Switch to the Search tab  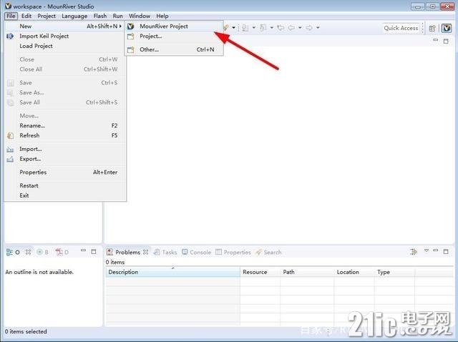click(x=269, y=252)
